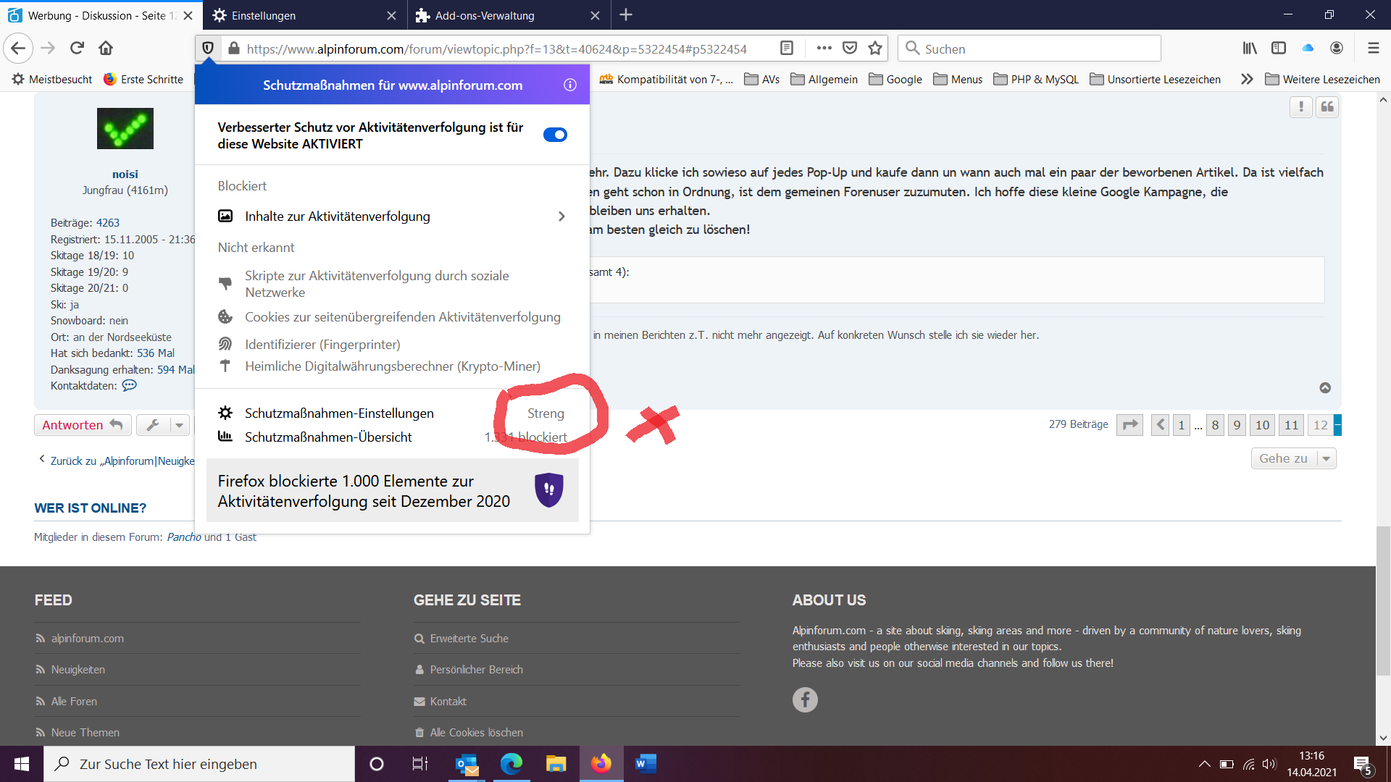Open the Library icon in toolbar

pos(1250,49)
